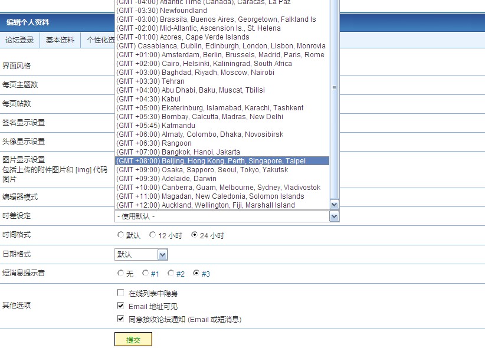Set message sound to 无
The image size is (485, 348).
(121, 274)
